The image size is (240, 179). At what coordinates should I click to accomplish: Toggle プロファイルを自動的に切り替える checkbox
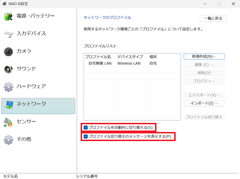[x=86, y=128]
